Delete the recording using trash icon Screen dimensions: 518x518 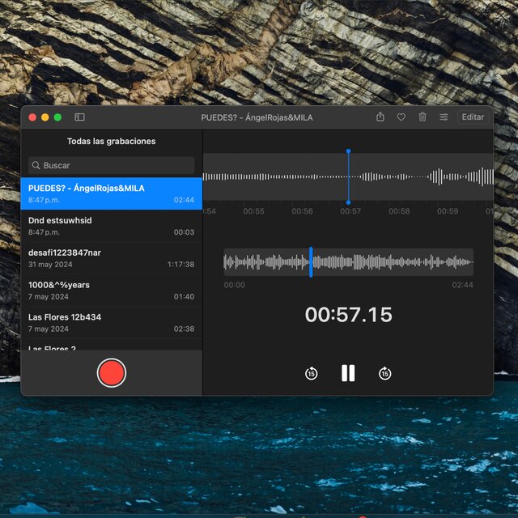tap(422, 117)
